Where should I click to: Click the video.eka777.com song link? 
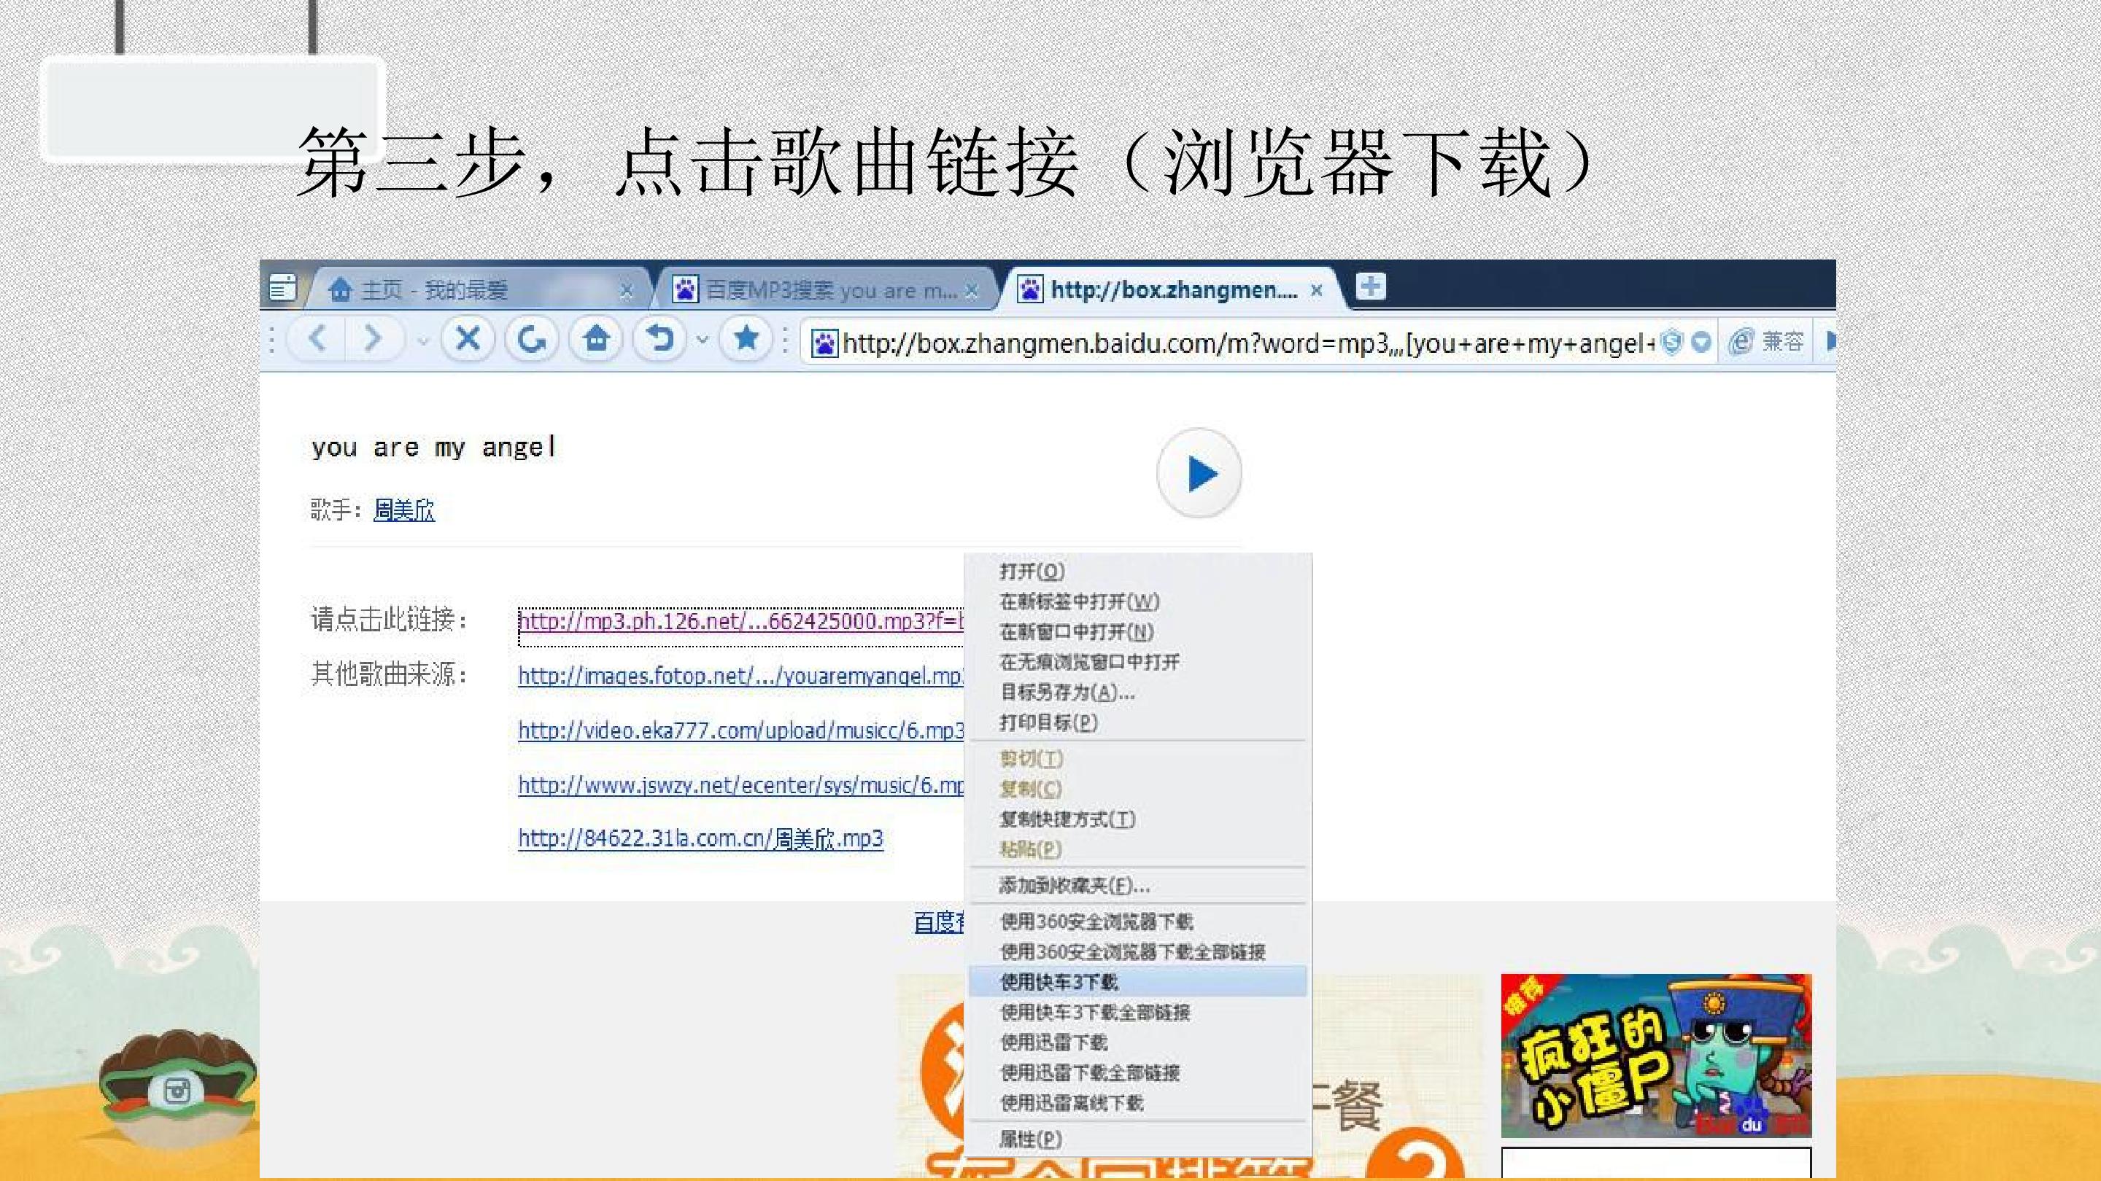pos(740,730)
